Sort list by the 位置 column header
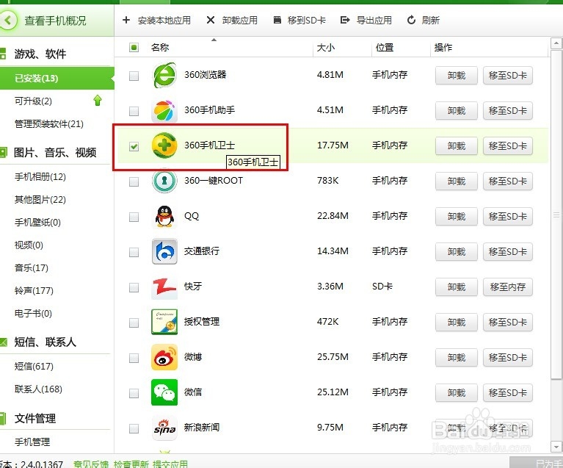Viewport: 563px width, 468px height. point(385,47)
